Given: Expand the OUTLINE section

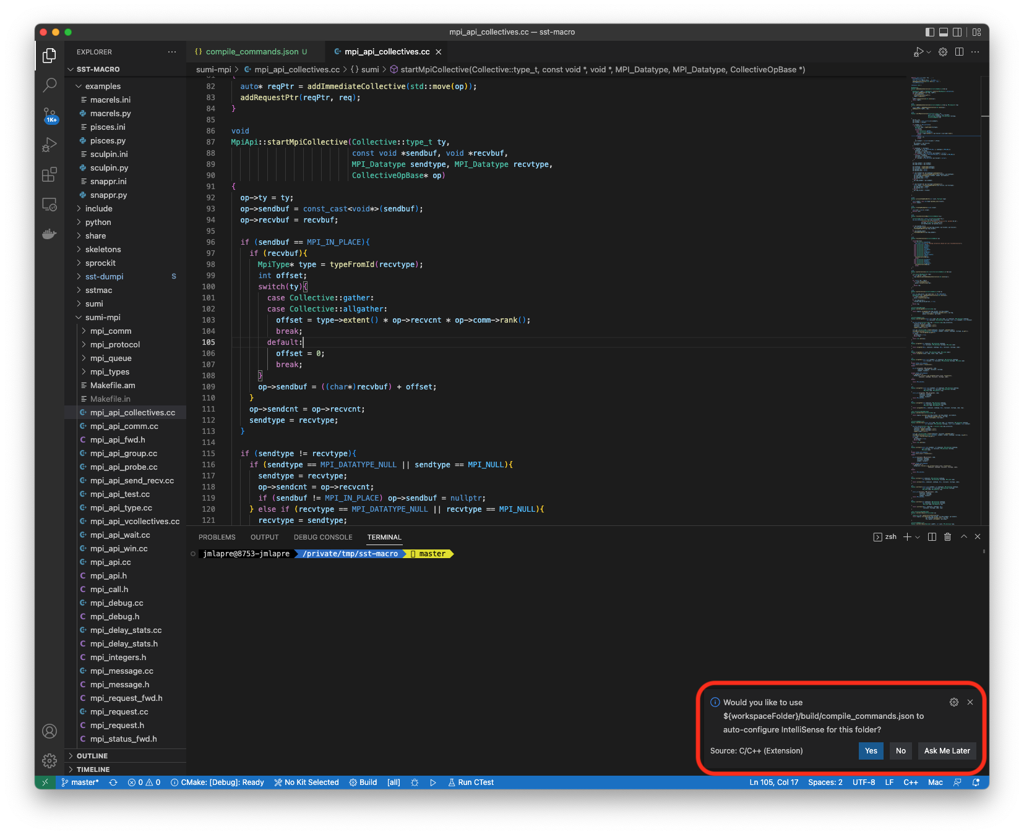Looking at the screenshot, I should tap(92, 756).
